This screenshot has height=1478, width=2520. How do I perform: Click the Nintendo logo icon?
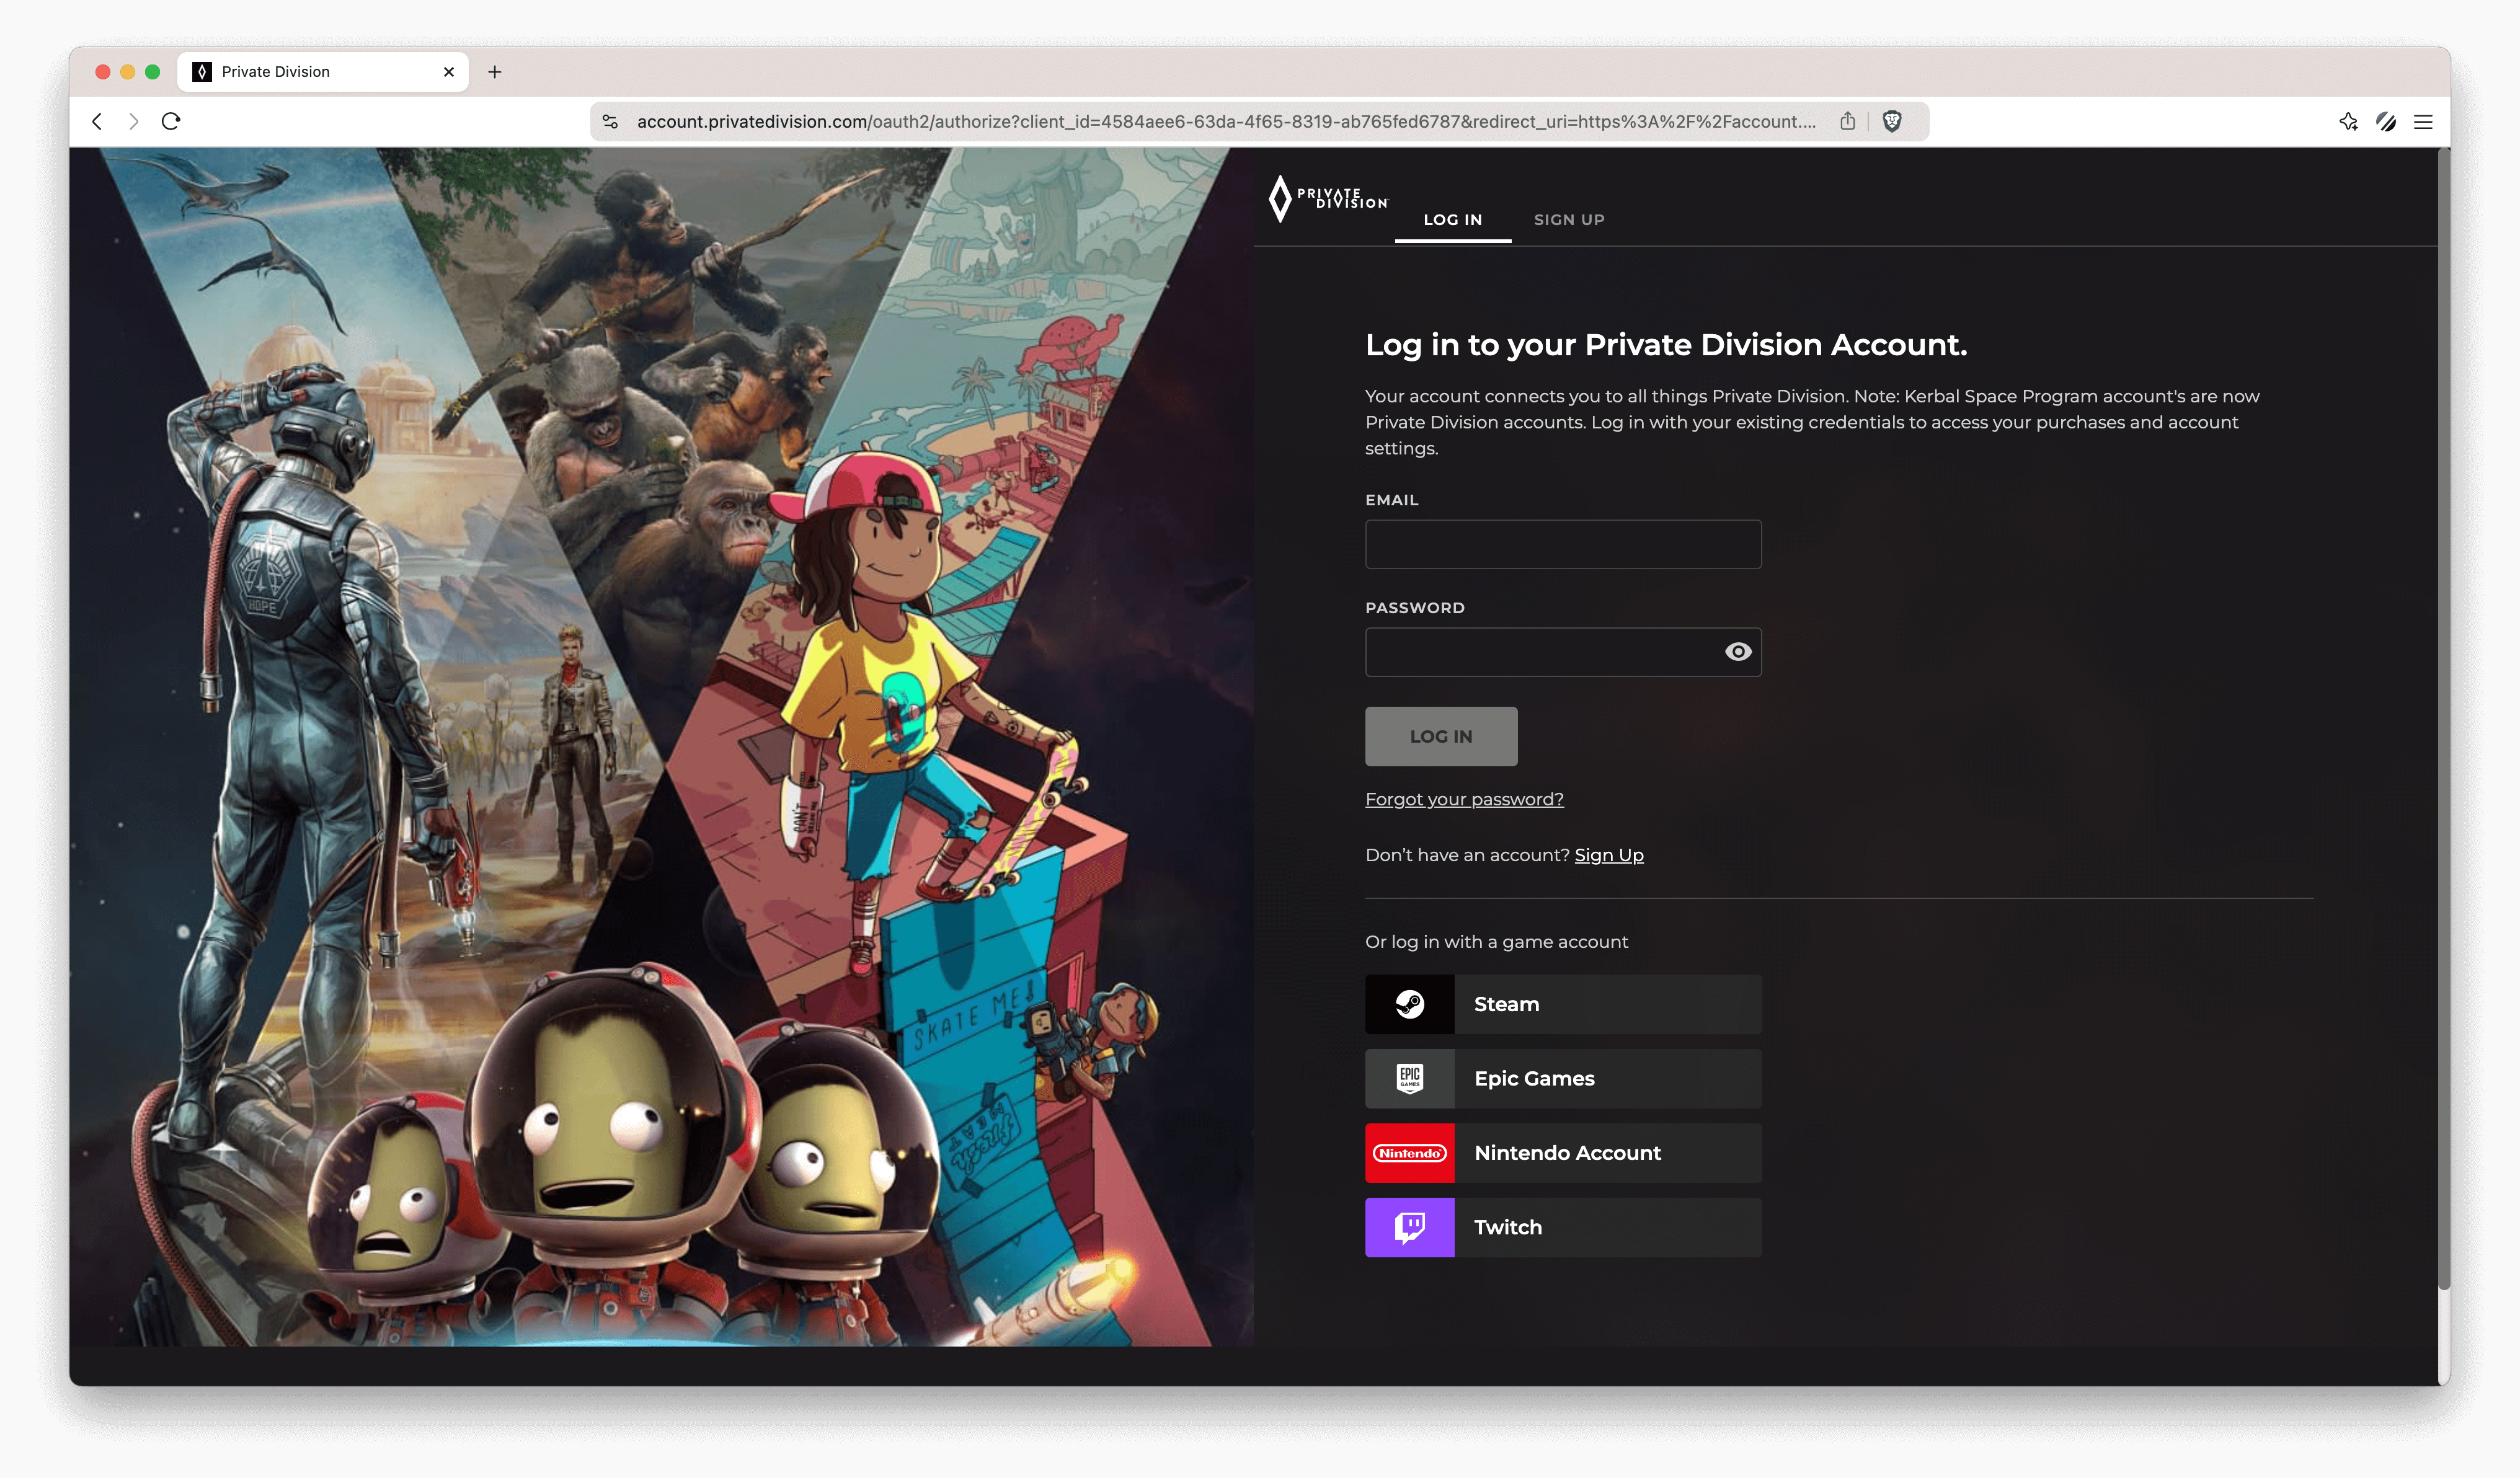[1409, 1153]
